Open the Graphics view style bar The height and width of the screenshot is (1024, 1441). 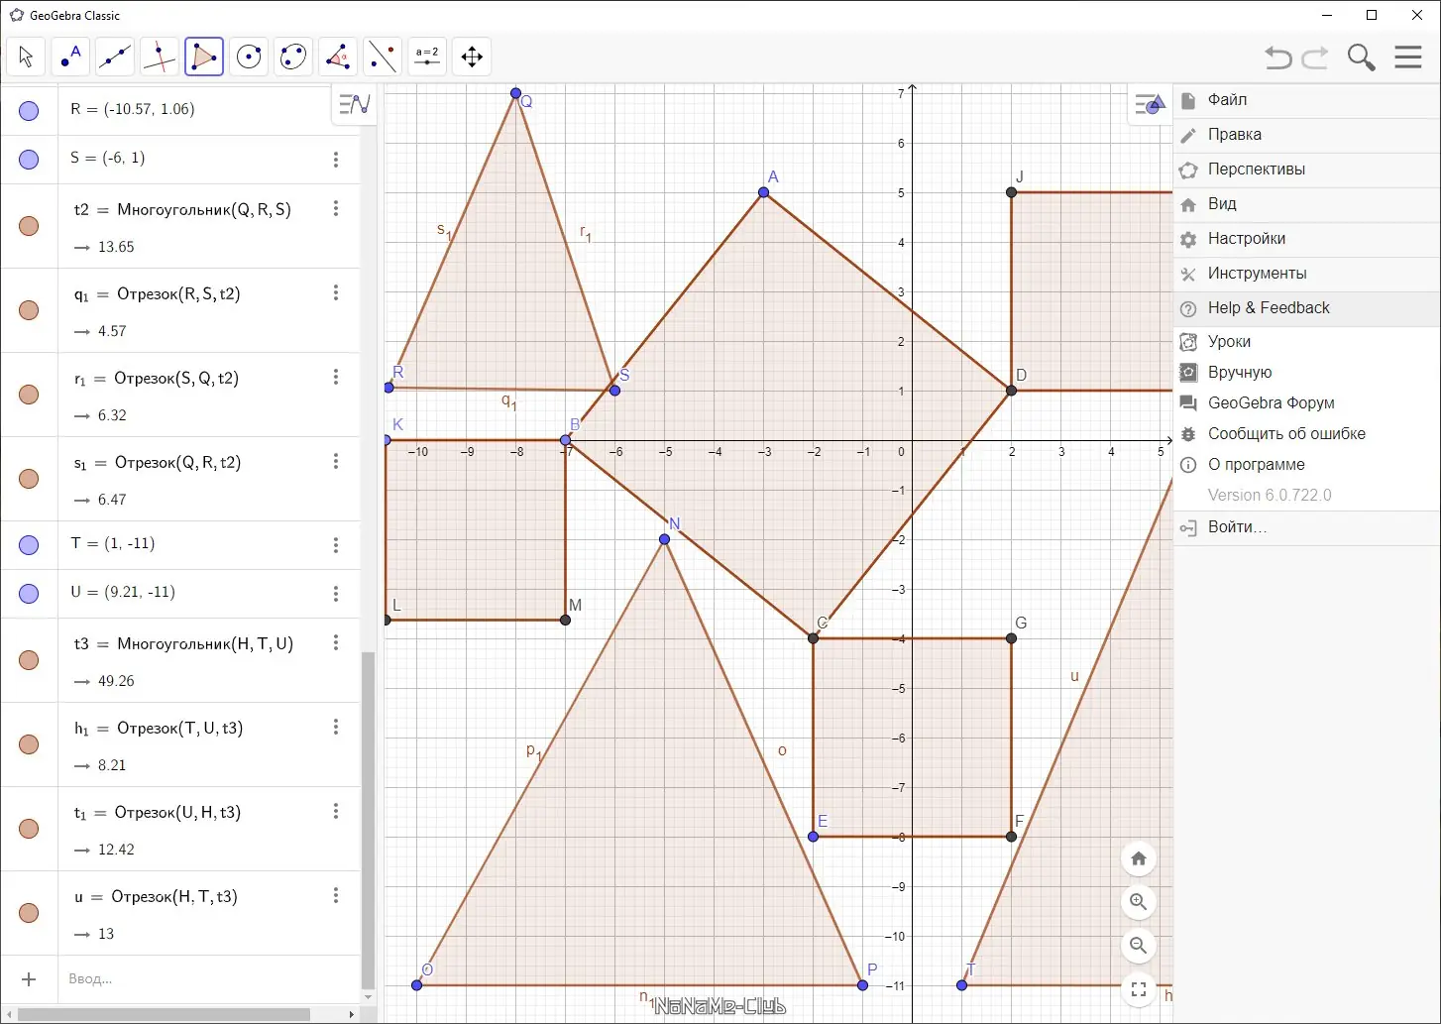coord(1150,103)
